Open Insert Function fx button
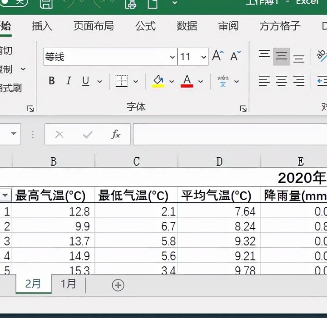This screenshot has width=327, height=318. point(116,134)
